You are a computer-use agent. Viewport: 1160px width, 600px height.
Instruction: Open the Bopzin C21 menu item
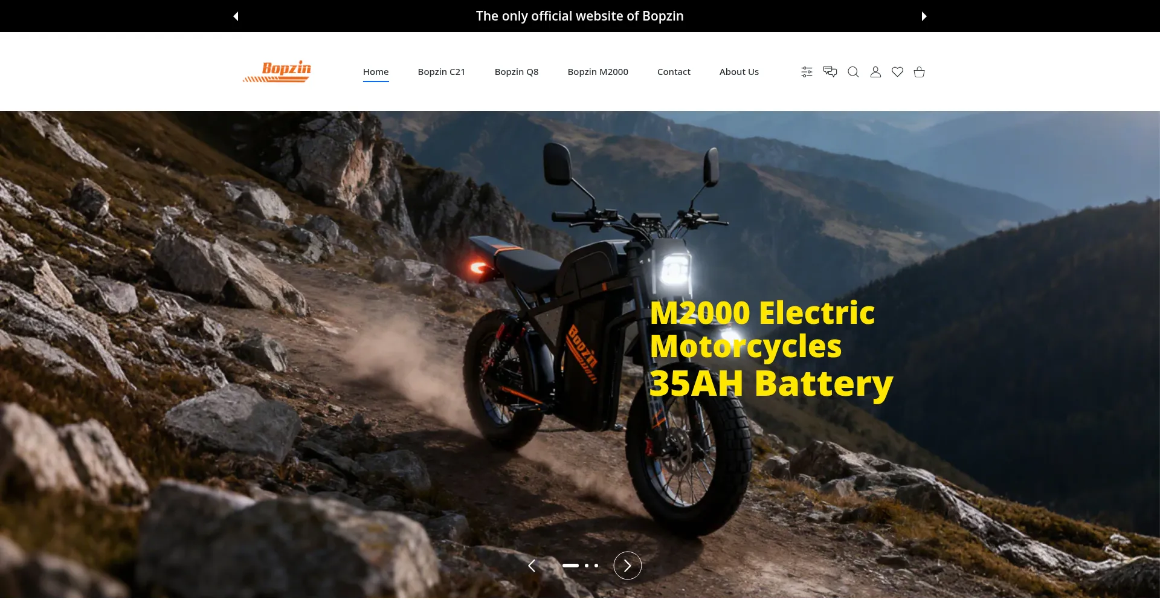[x=442, y=72]
